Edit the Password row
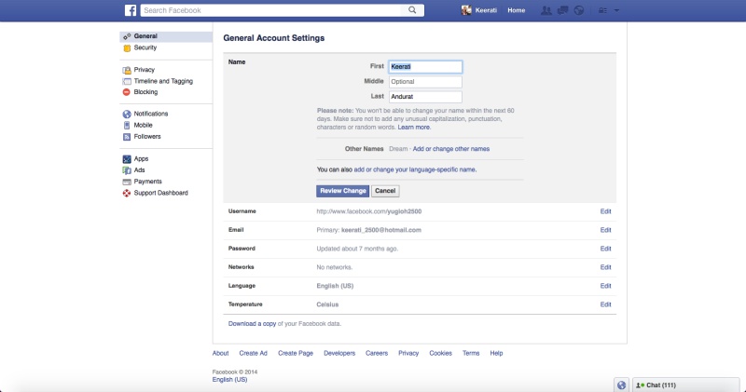This screenshot has width=746, height=392. pyautogui.click(x=605, y=249)
